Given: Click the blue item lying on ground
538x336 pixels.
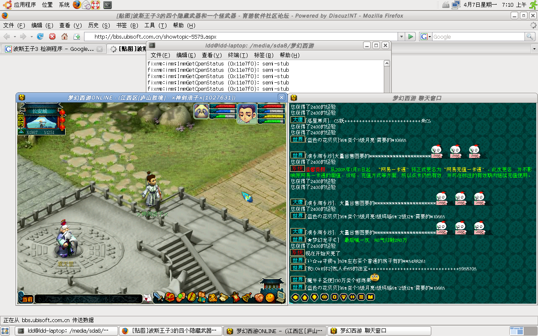Looking at the screenshot, I should click(247, 196).
